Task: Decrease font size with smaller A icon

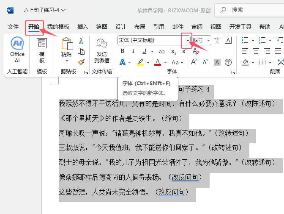Action: pyautogui.click(x=205, y=62)
